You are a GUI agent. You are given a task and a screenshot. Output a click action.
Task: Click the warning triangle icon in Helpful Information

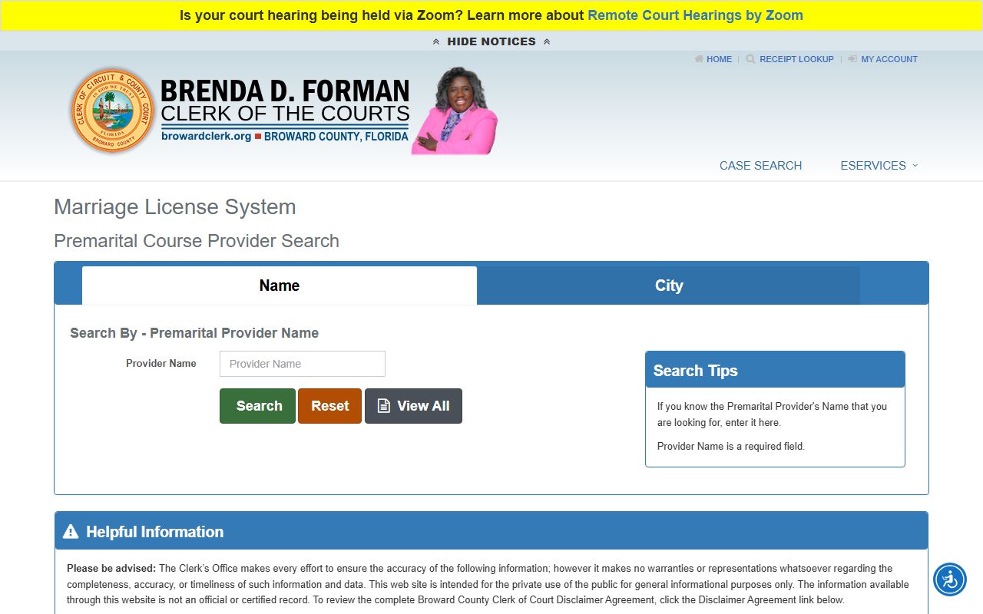pyautogui.click(x=71, y=532)
